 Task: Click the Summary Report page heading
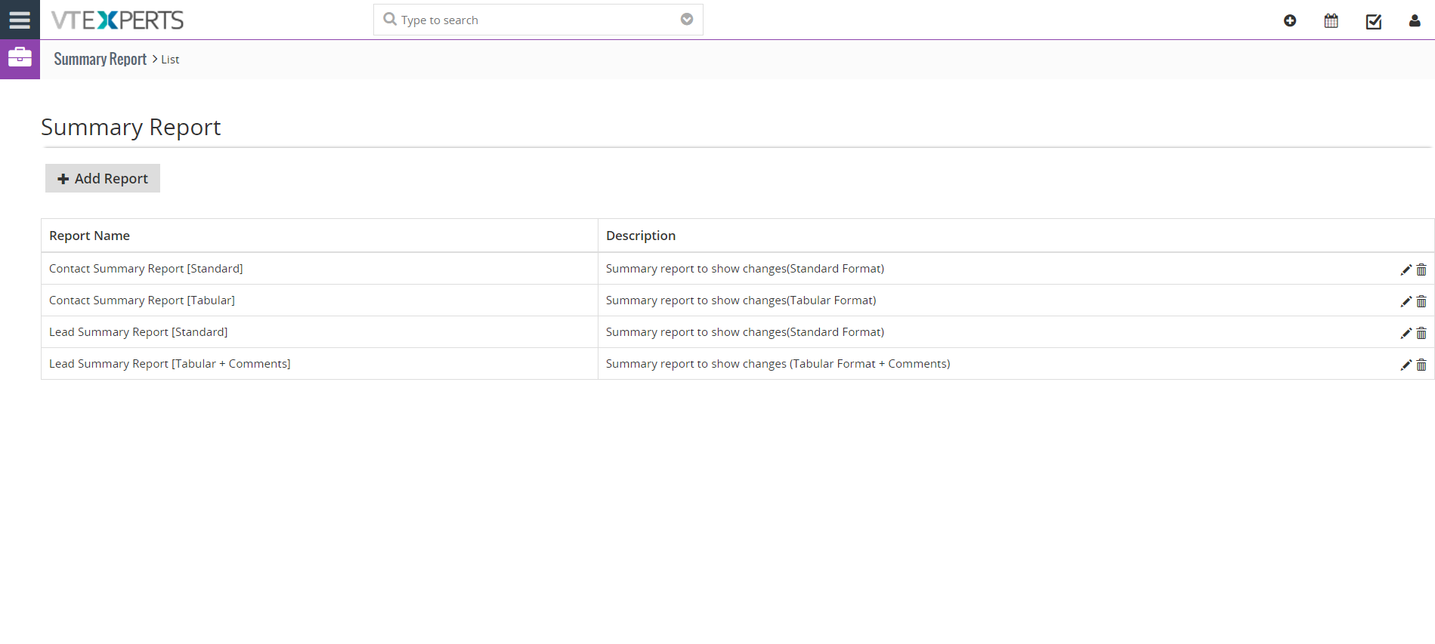point(131,128)
